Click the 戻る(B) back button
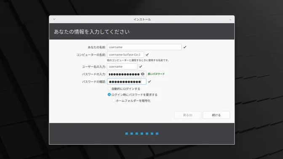Viewport: 283px width, 159px height. tap(188, 115)
